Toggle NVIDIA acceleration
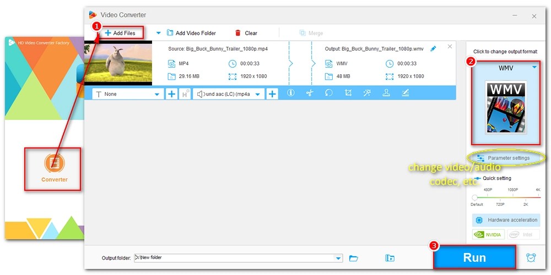This screenshot has height=275, width=551. (x=489, y=235)
